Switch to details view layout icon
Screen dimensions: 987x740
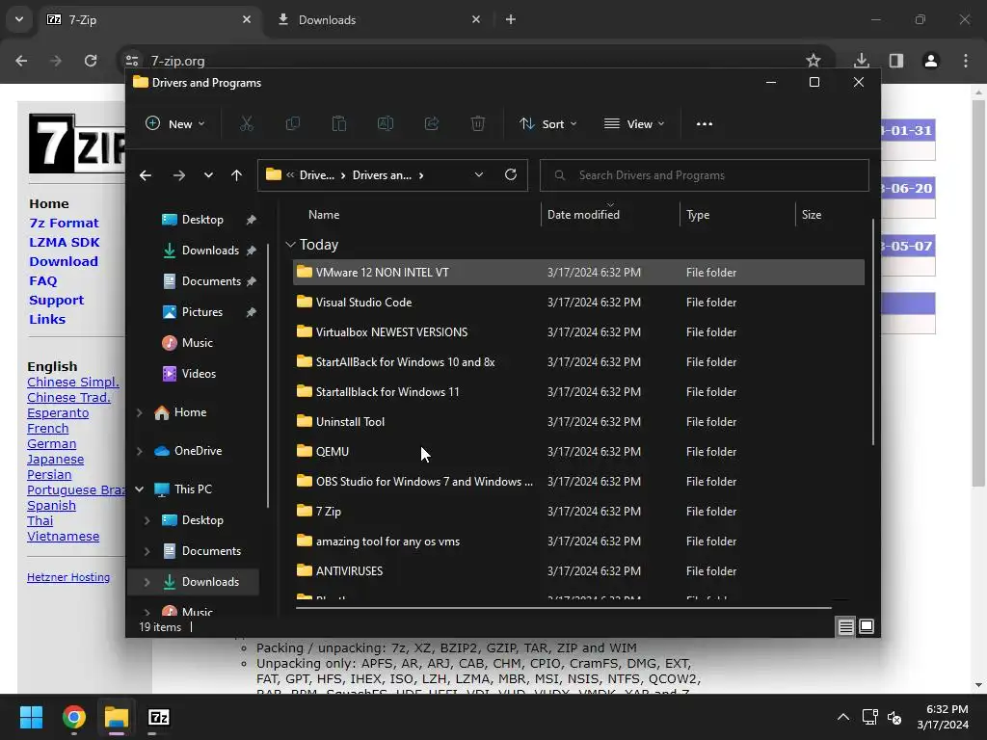point(845,626)
